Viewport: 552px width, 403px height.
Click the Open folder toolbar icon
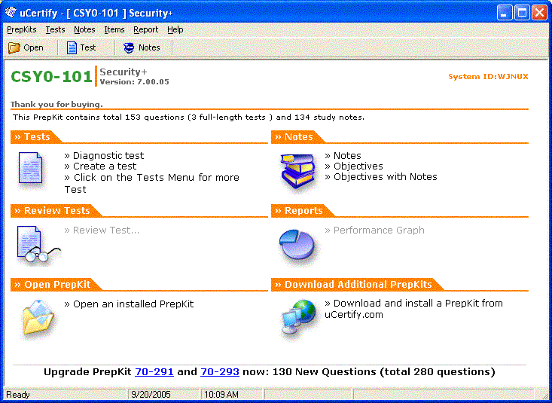[14, 47]
